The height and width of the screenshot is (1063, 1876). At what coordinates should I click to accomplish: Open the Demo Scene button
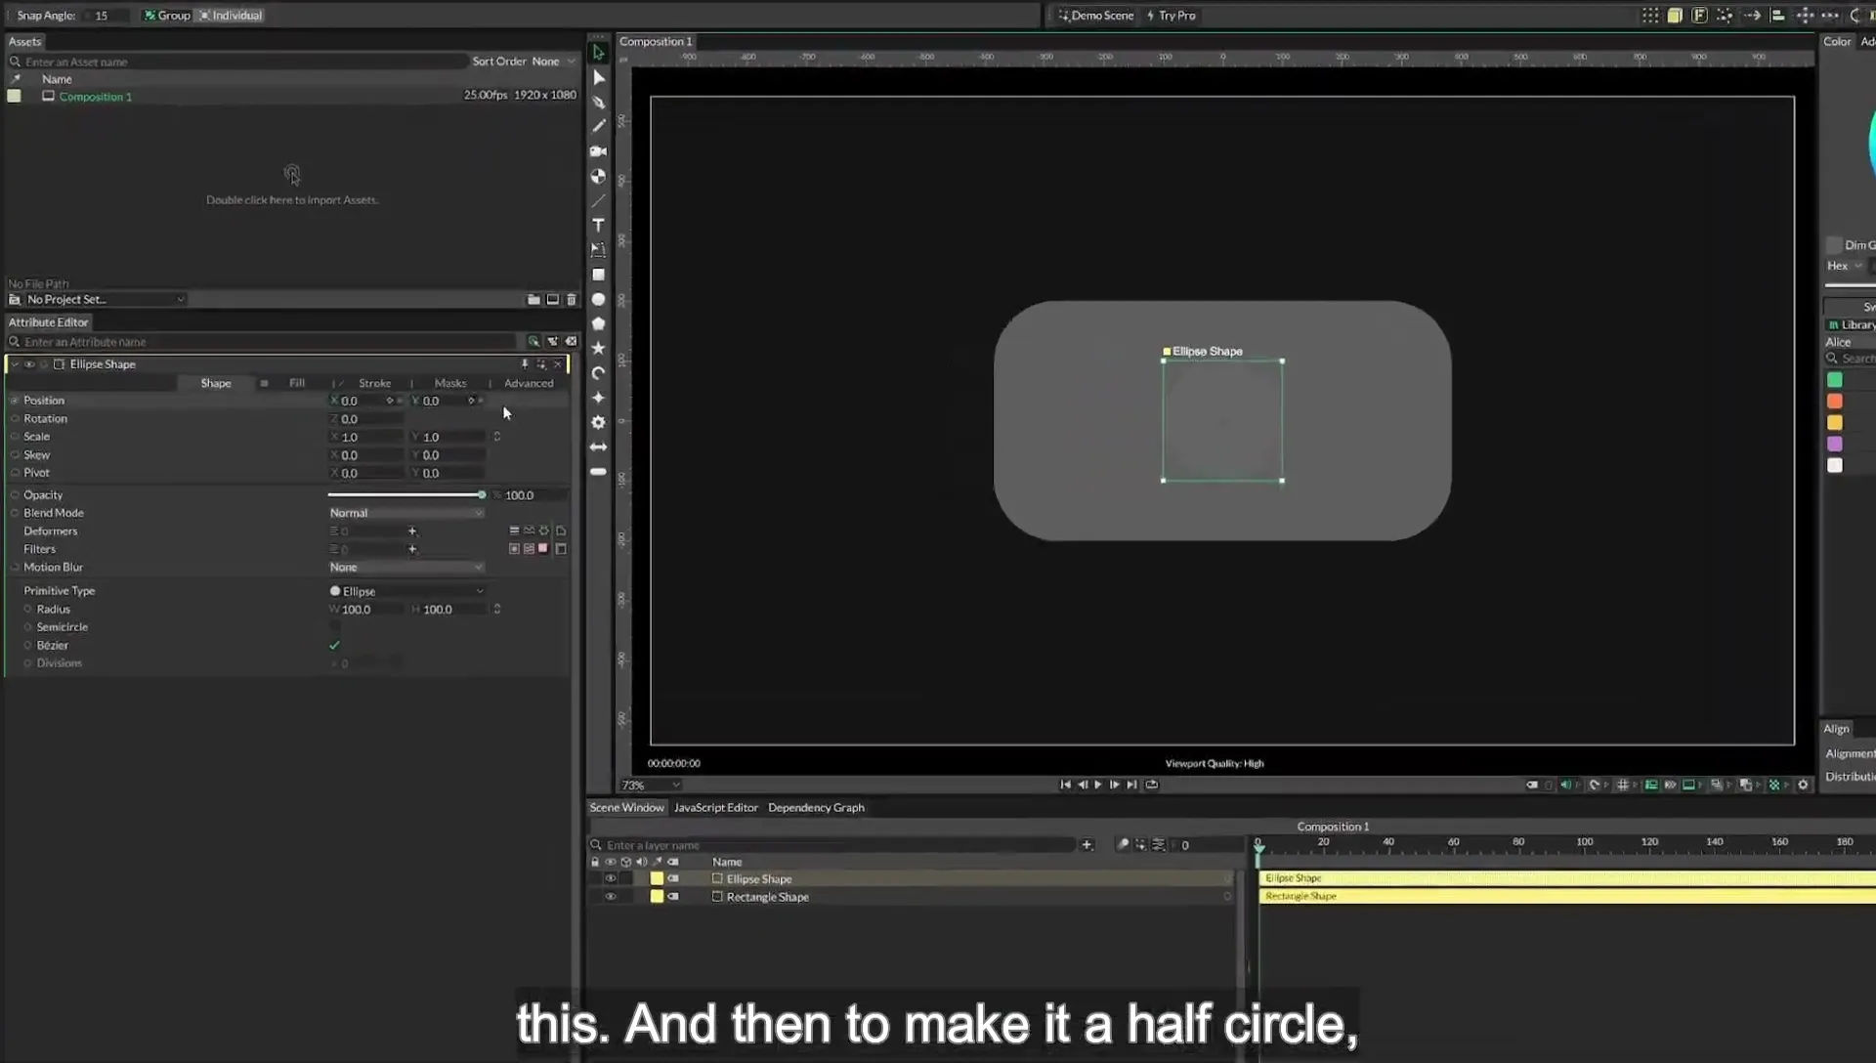point(1095,16)
